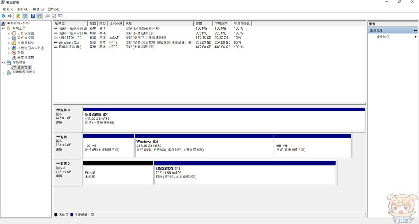The width and height of the screenshot is (419, 224).
Task: Click the '204.88 GB' free space cell
Action: tap(222, 42)
